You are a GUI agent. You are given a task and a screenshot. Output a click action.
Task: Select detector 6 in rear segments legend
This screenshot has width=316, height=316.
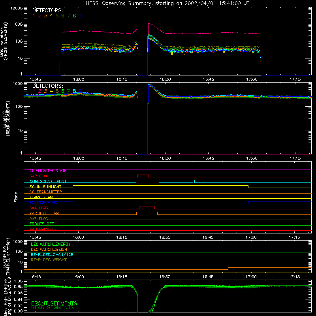pos(63,91)
